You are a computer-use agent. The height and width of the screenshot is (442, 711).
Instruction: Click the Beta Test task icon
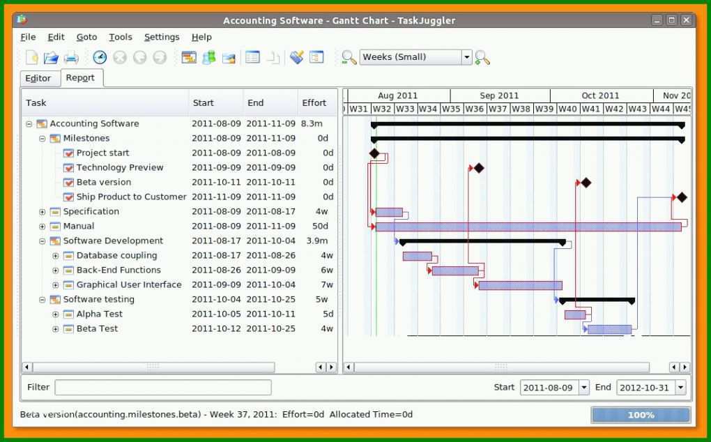click(x=68, y=328)
